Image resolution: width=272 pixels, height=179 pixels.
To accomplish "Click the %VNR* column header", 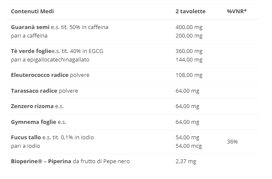I will 237,11.
